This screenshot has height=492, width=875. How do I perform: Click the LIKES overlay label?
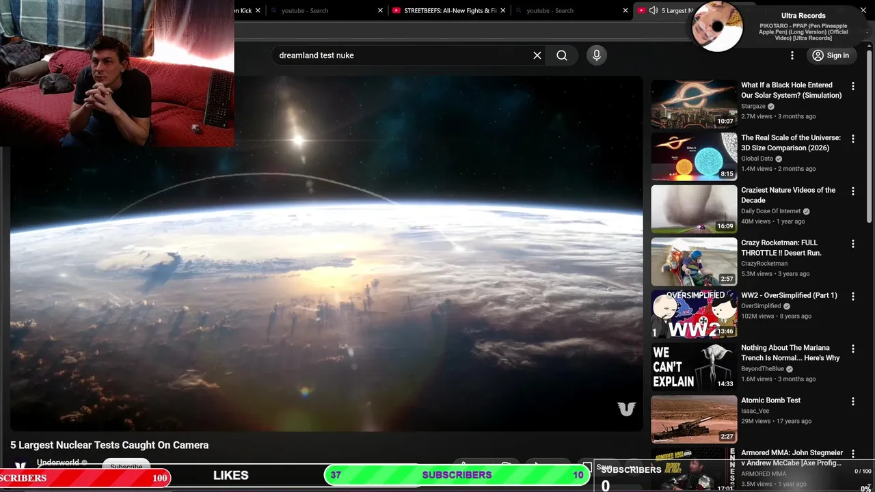point(230,475)
